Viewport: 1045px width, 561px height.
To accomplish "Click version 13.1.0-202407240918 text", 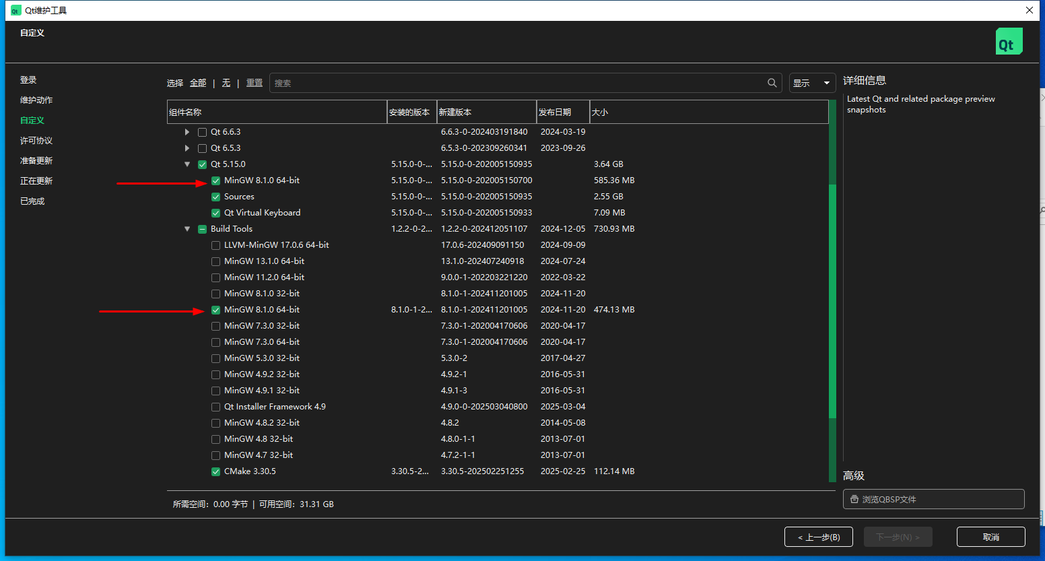I will pyautogui.click(x=483, y=261).
